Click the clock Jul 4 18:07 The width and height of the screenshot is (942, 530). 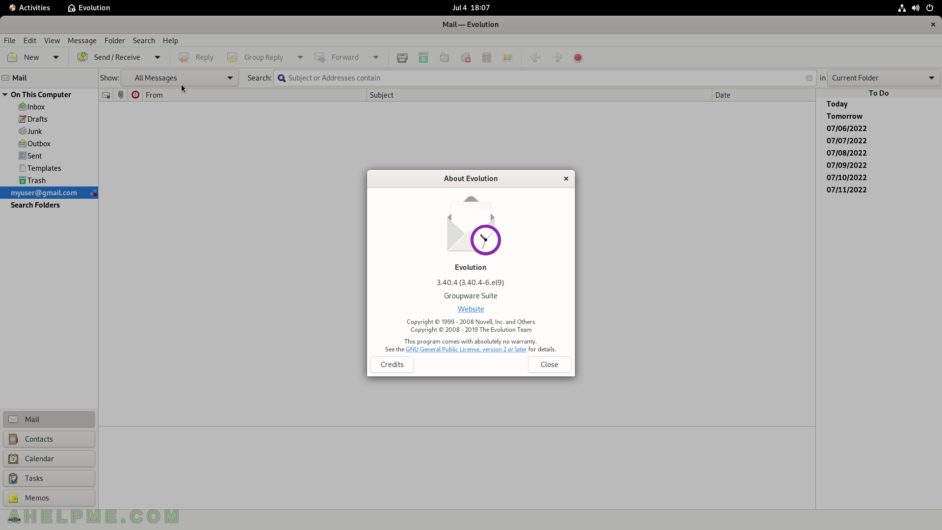471,8
